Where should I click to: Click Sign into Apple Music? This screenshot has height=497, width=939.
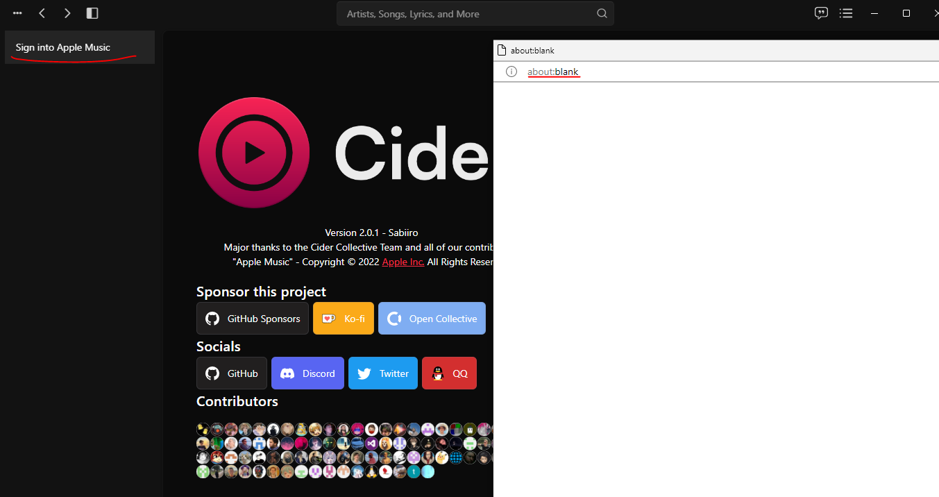(x=62, y=47)
